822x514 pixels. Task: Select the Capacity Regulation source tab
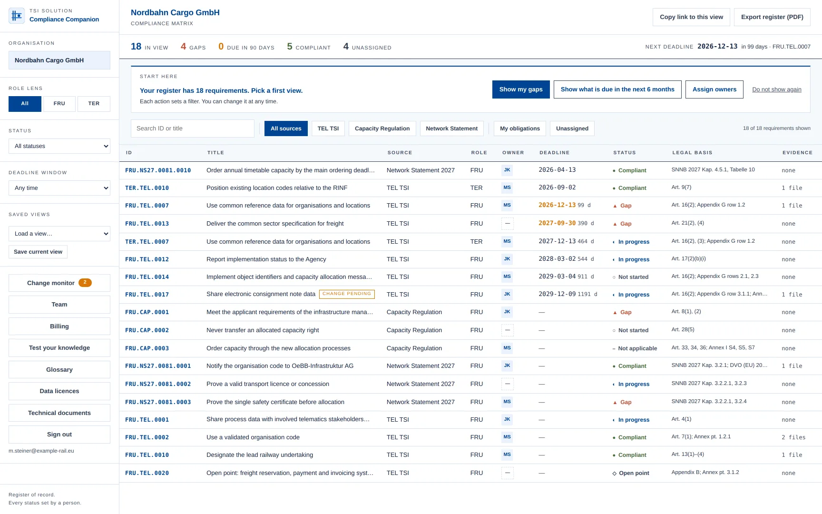coord(382,128)
